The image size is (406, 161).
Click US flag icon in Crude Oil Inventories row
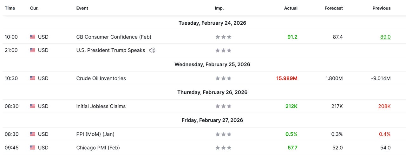(x=33, y=78)
